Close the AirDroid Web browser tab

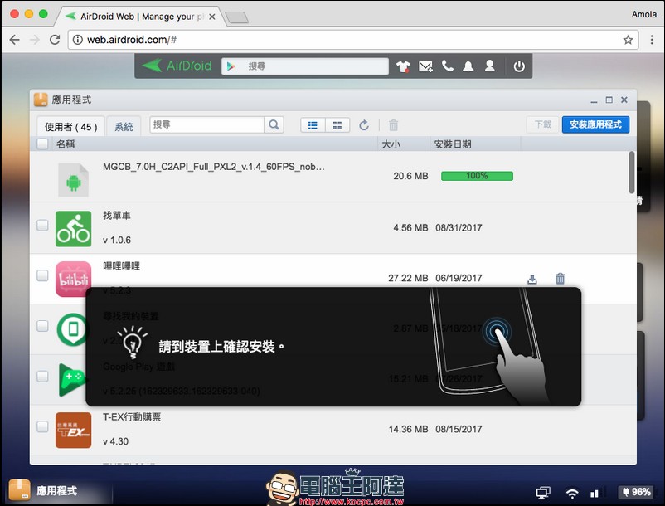click(212, 17)
